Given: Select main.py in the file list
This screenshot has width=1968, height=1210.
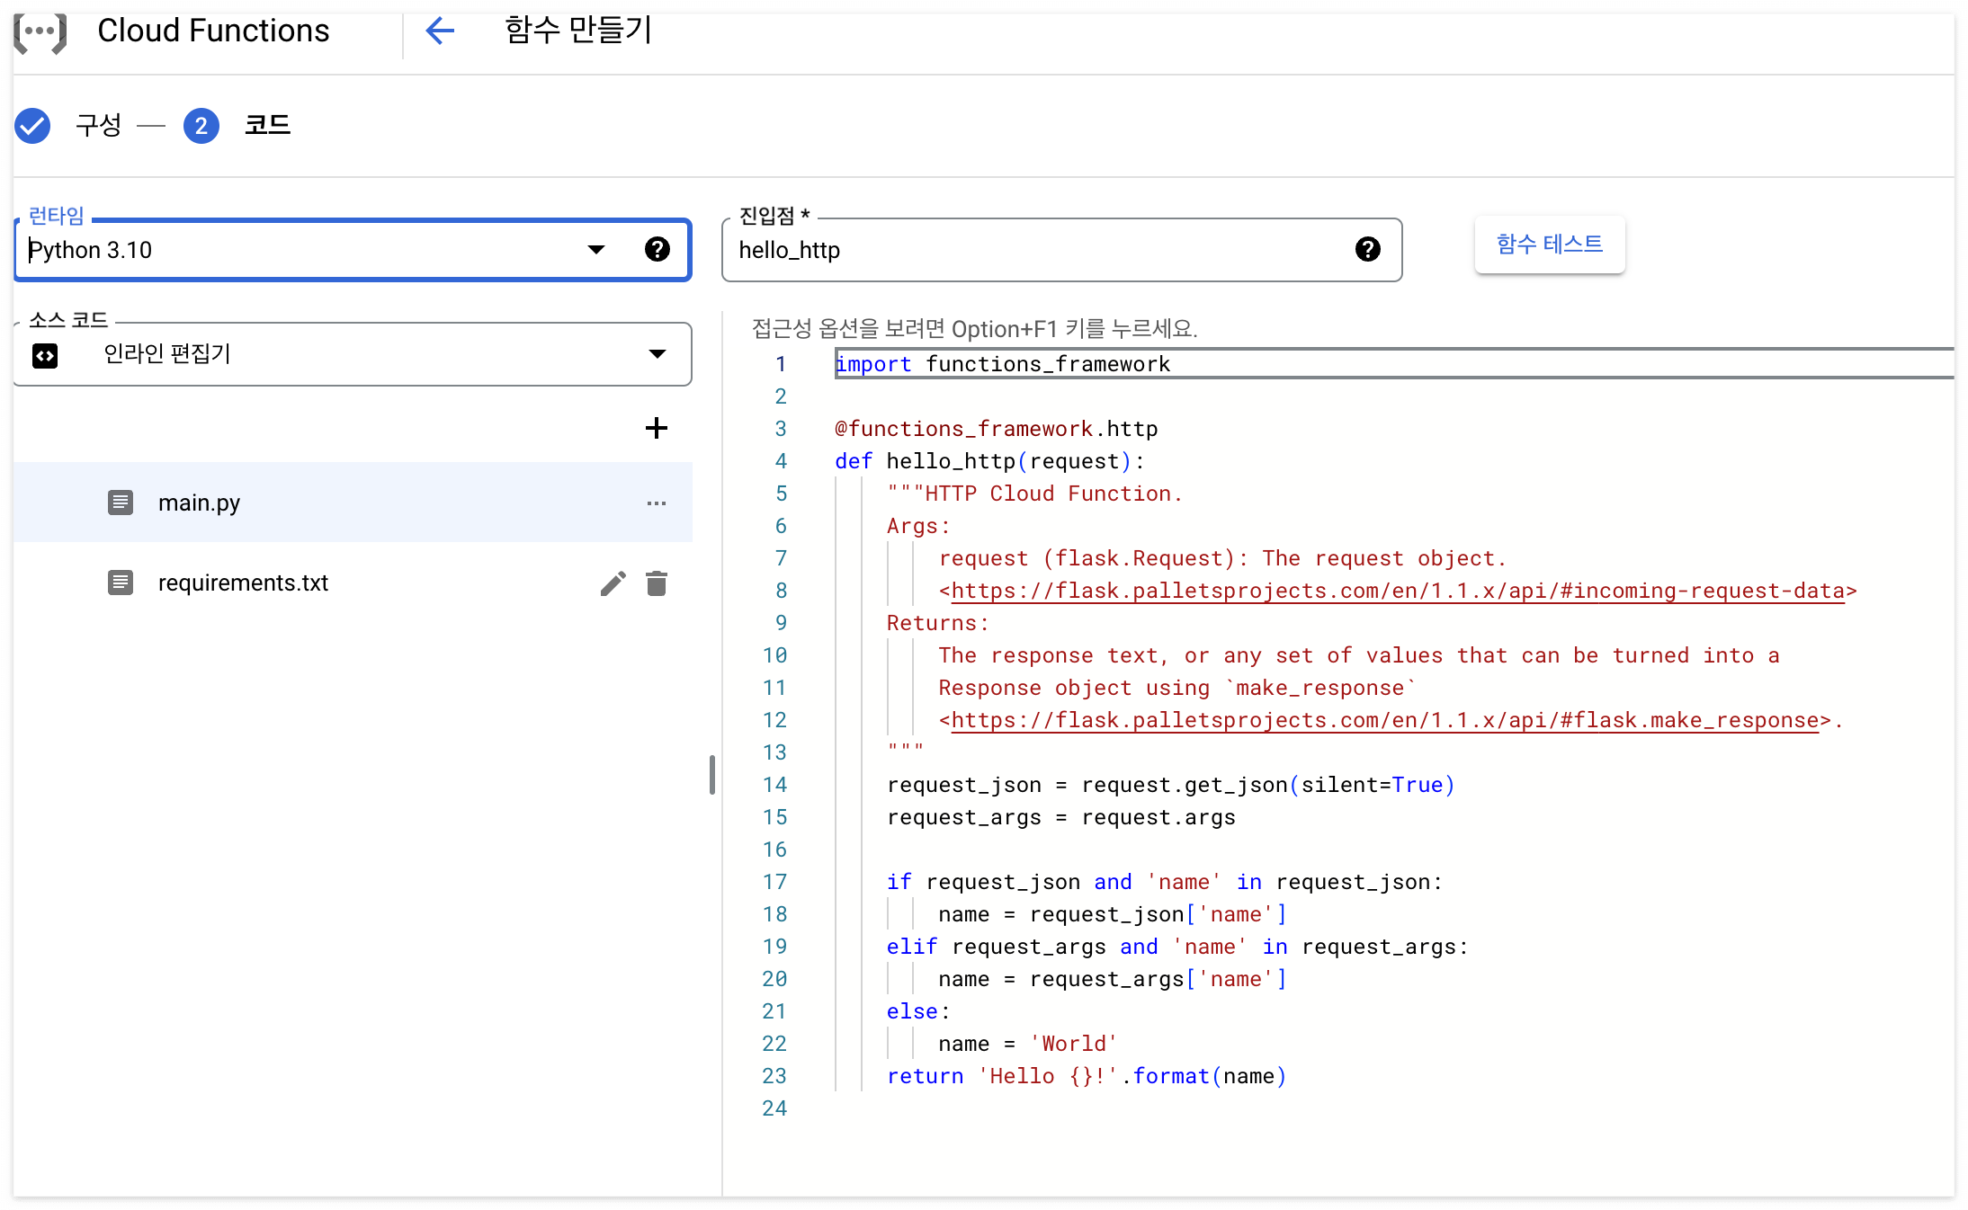Looking at the screenshot, I should tap(200, 503).
